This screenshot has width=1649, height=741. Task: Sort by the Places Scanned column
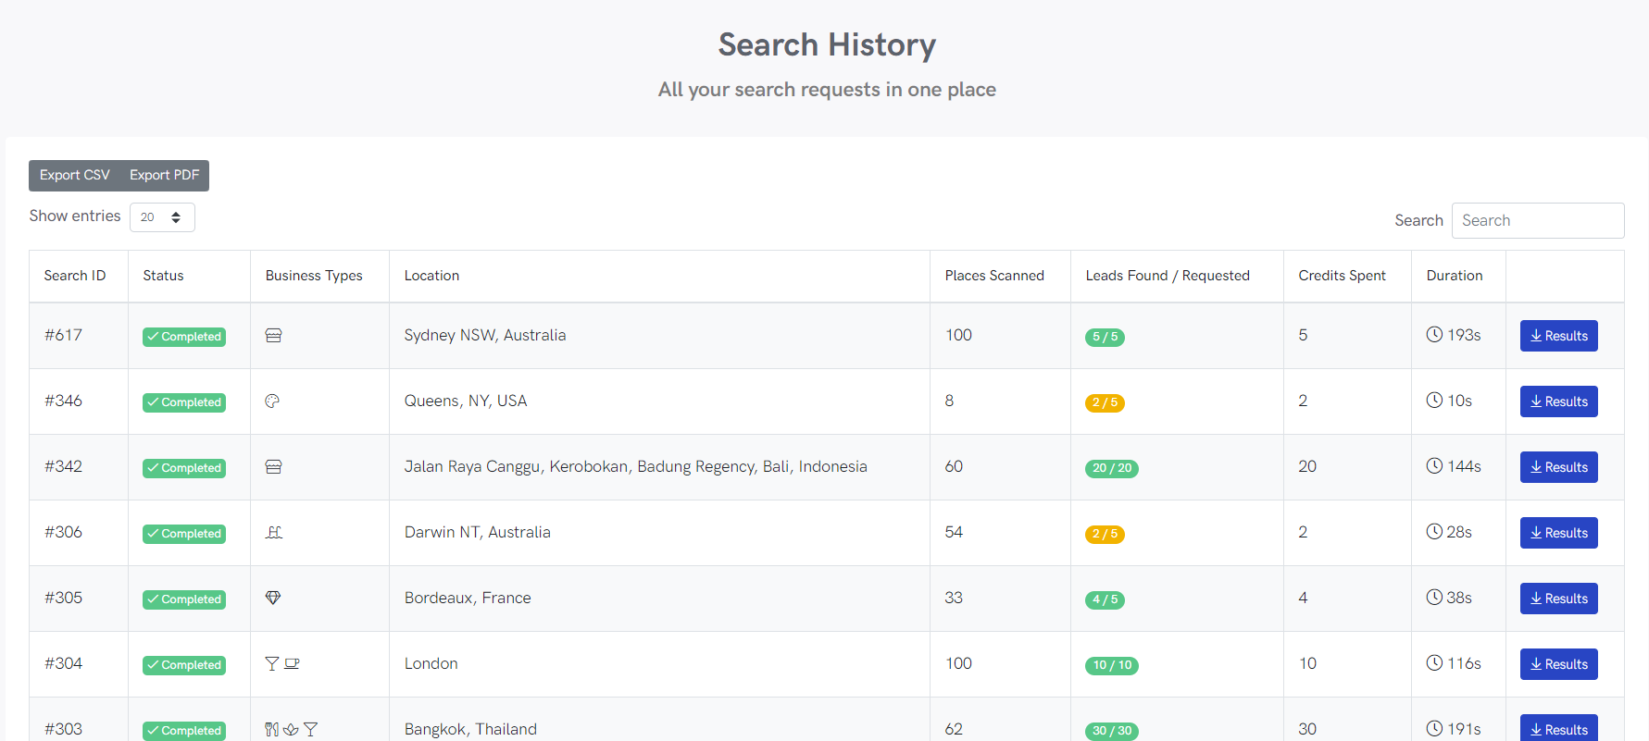pos(994,276)
